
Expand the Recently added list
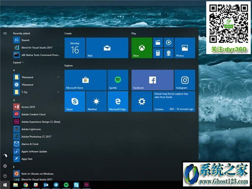coord(18,62)
